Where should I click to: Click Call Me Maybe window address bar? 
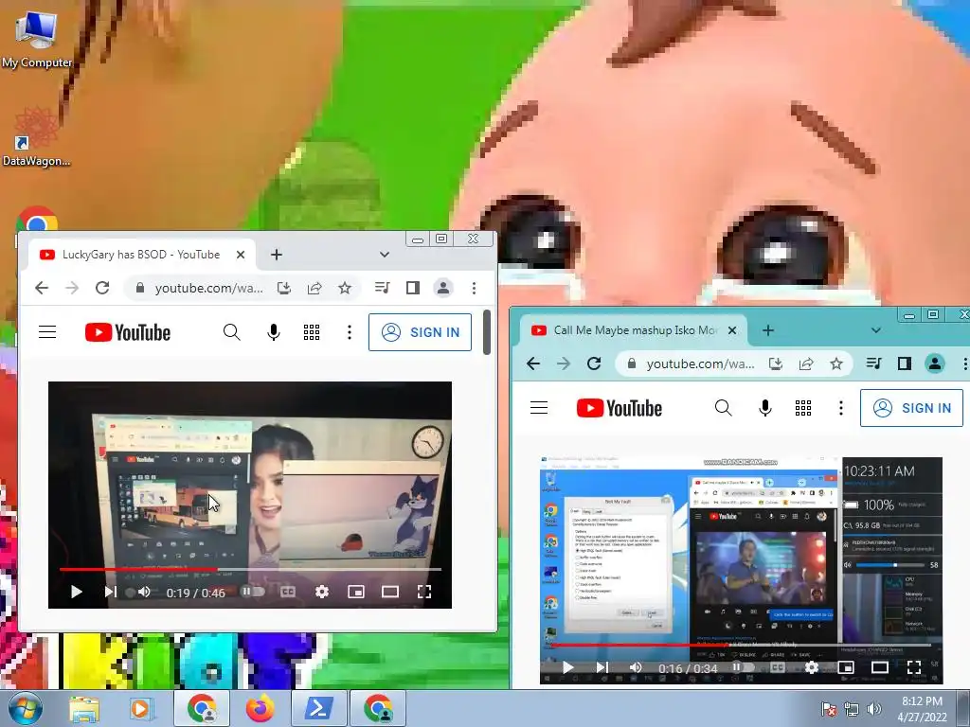pyautogui.click(x=700, y=364)
